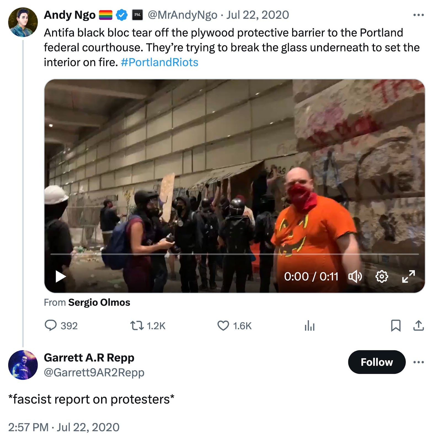Viewport: 433px width, 441px height.
Task: Like the tweet with 1.6K likes
Action: coord(223,326)
